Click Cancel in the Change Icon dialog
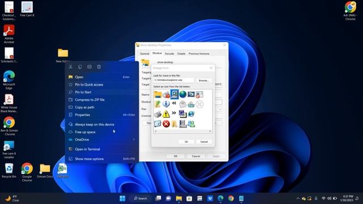 (204, 142)
